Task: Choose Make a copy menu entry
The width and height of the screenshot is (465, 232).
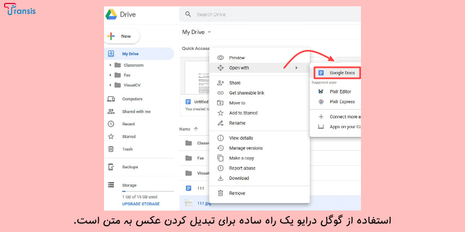Action: coord(259,158)
